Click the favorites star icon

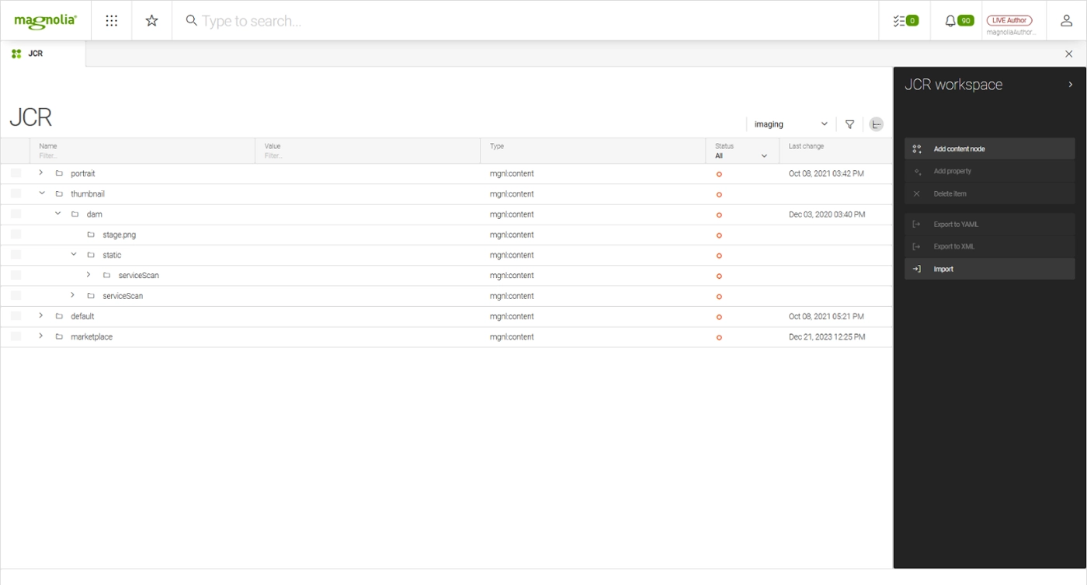tap(152, 21)
